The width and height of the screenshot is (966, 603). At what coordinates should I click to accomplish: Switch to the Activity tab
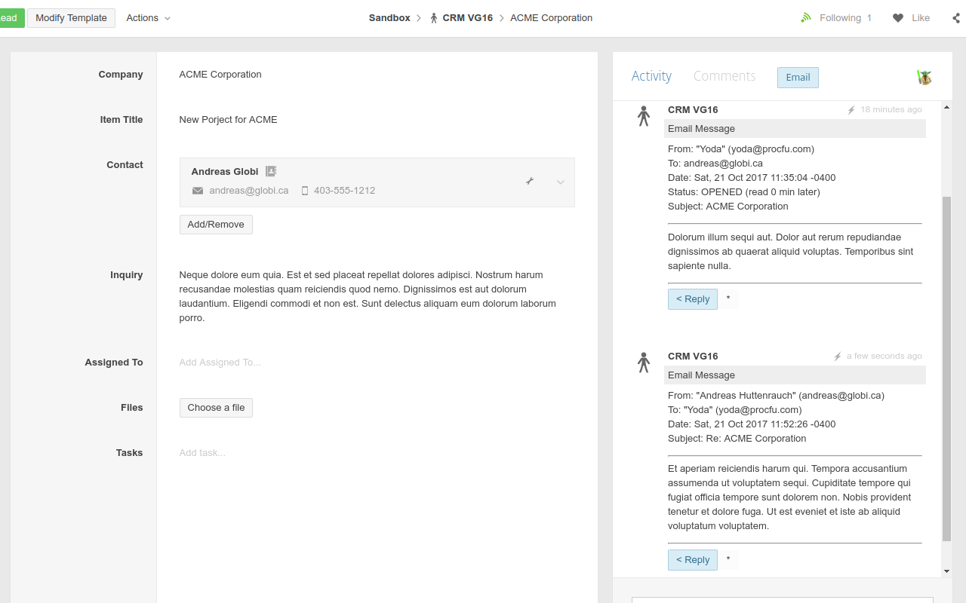pyautogui.click(x=651, y=75)
